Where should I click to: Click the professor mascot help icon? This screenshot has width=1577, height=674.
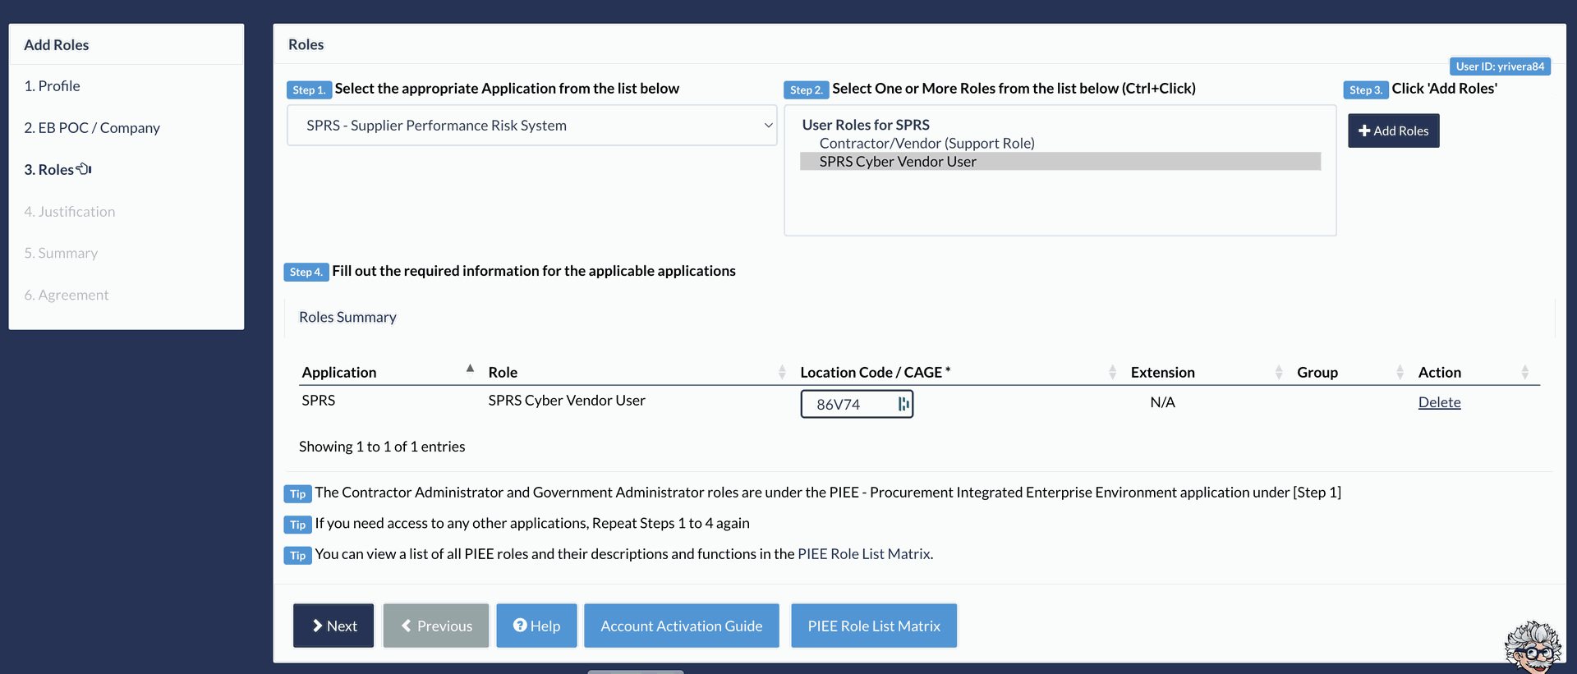(x=1532, y=647)
